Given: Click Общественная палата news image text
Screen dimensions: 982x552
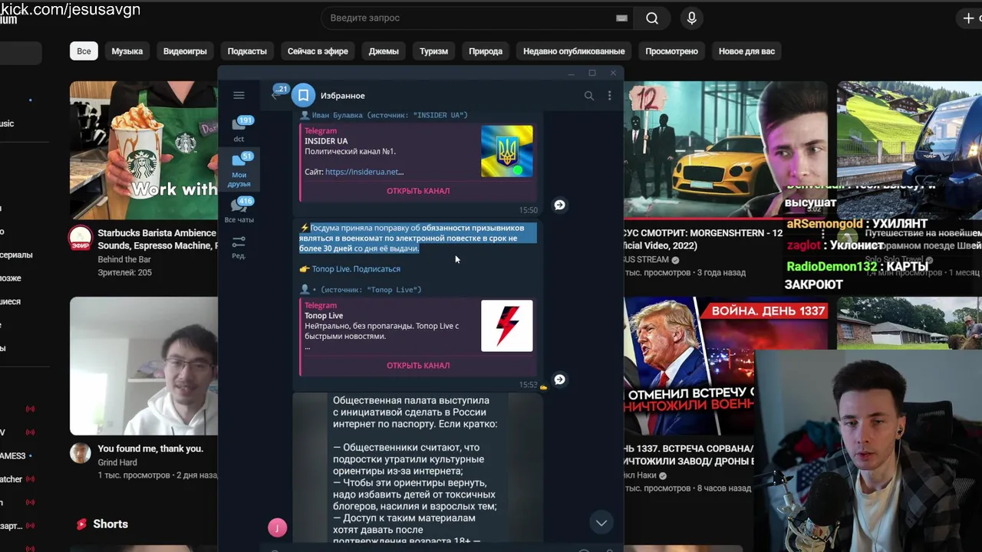Looking at the screenshot, I should pyautogui.click(x=414, y=471).
